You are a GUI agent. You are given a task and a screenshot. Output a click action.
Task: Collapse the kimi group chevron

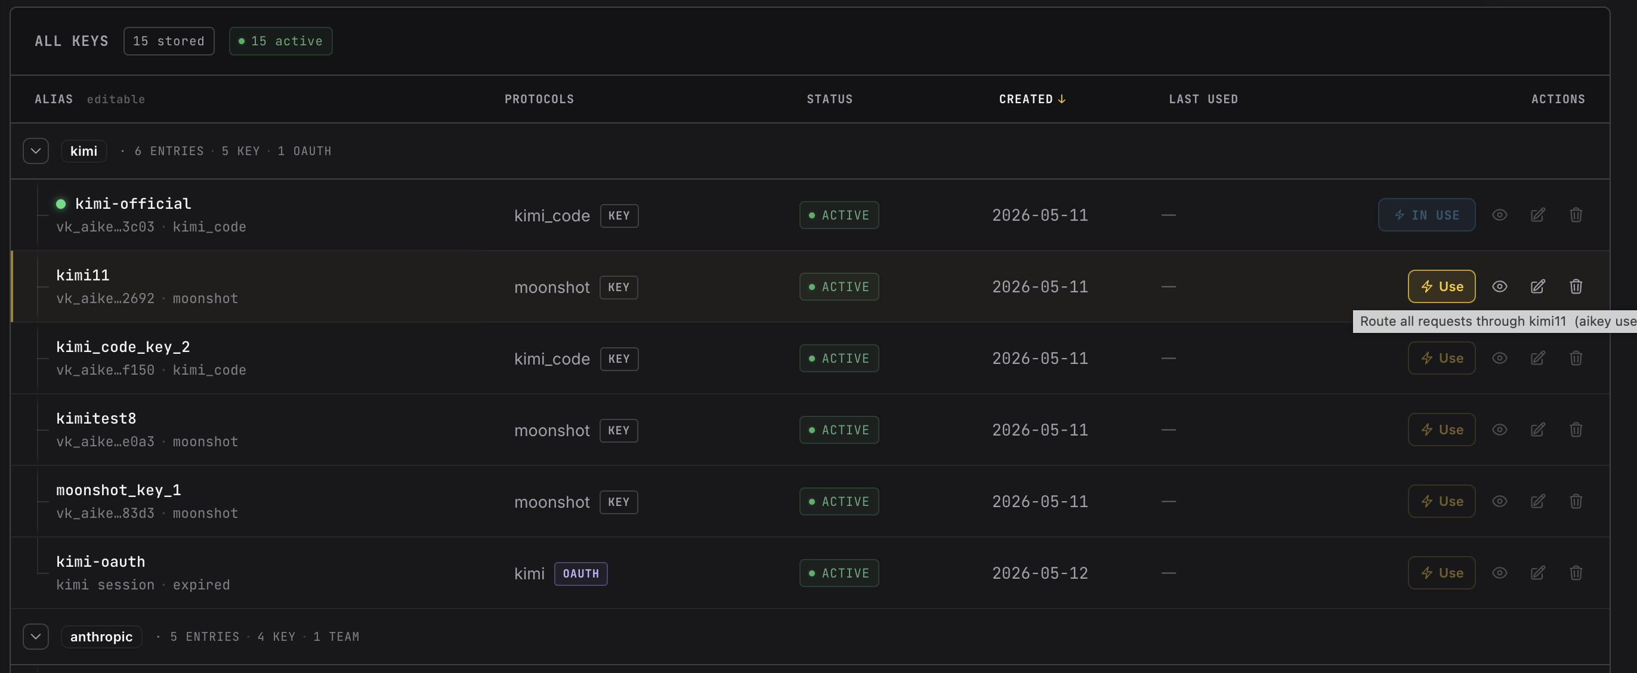pos(36,152)
